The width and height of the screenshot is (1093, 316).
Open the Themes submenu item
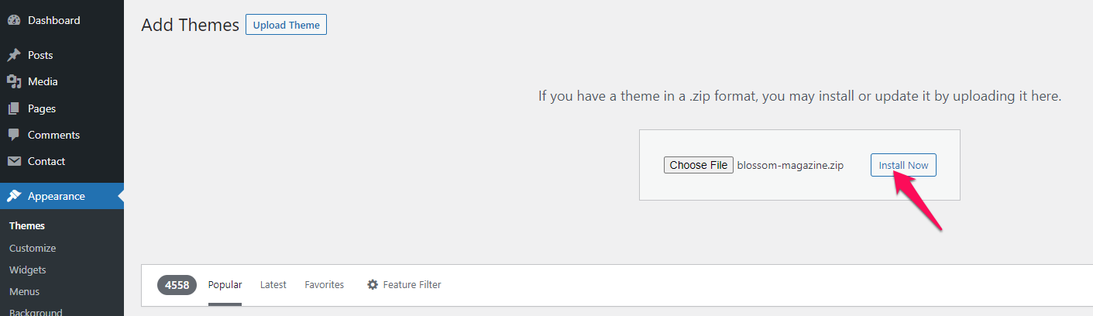(27, 226)
